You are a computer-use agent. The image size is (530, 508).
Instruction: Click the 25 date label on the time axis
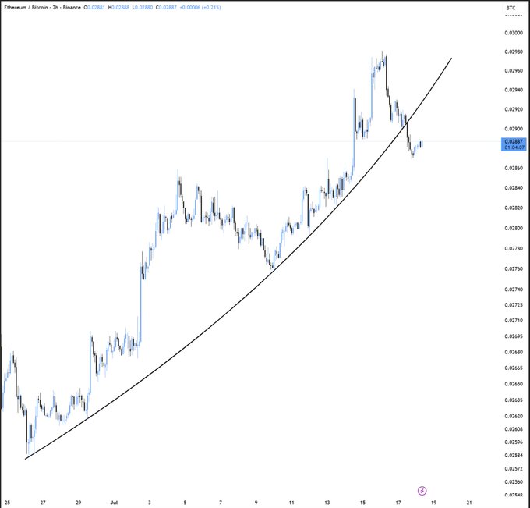[8, 503]
